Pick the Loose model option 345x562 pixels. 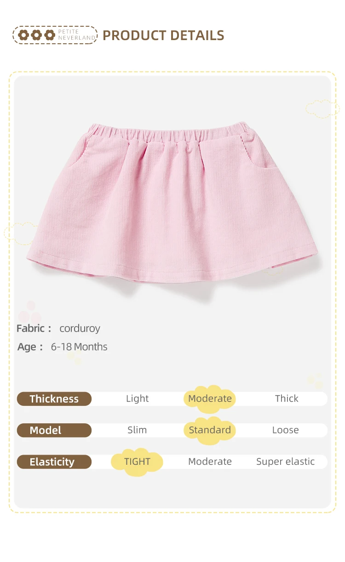click(285, 430)
